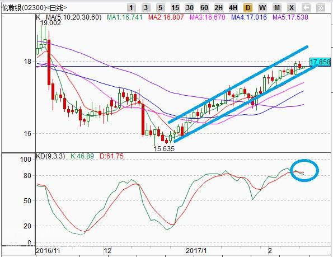Click the K:46.89 value
This screenshot has width=333, height=257.
(82, 156)
